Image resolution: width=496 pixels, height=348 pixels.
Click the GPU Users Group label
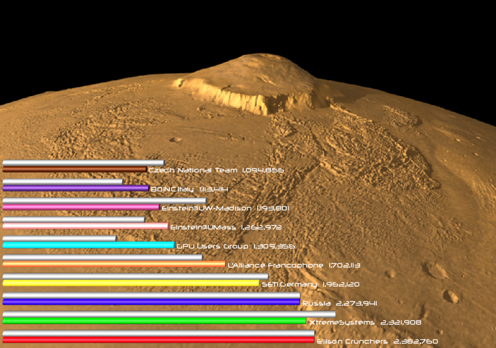(212, 246)
